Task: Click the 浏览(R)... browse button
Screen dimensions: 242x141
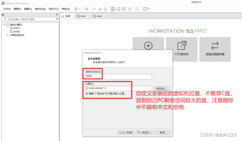Action: point(161,89)
